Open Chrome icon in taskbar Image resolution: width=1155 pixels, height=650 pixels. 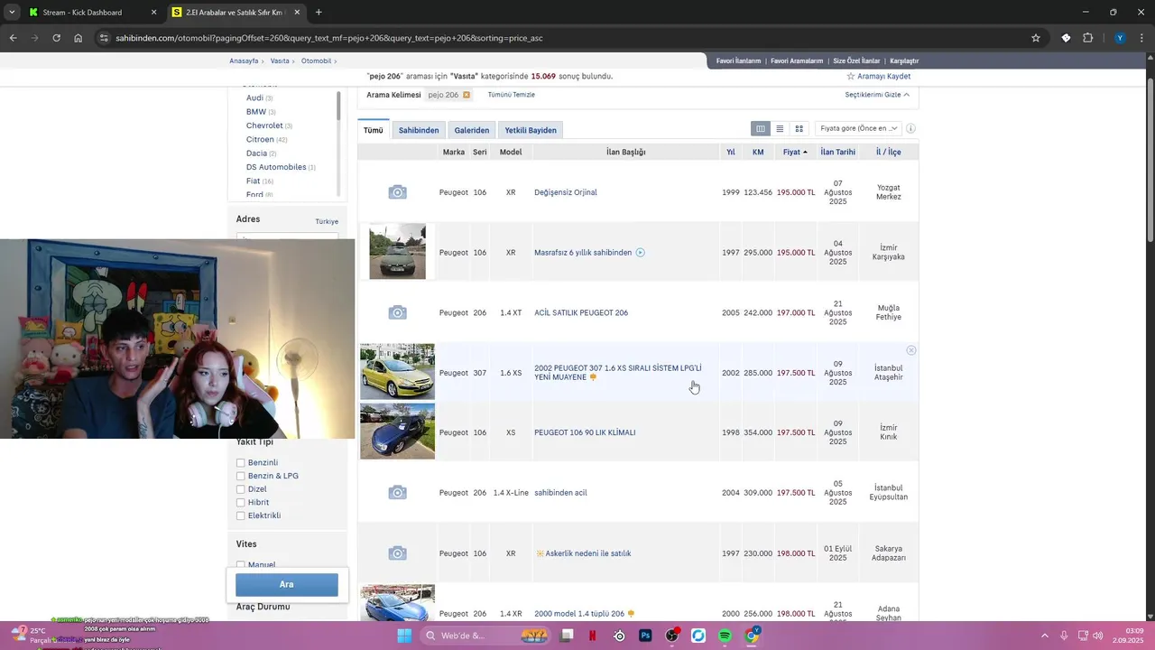(752, 636)
